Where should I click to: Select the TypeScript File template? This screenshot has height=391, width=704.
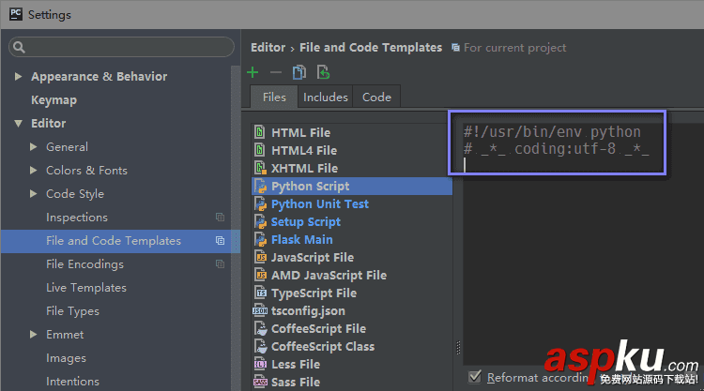[x=314, y=293]
